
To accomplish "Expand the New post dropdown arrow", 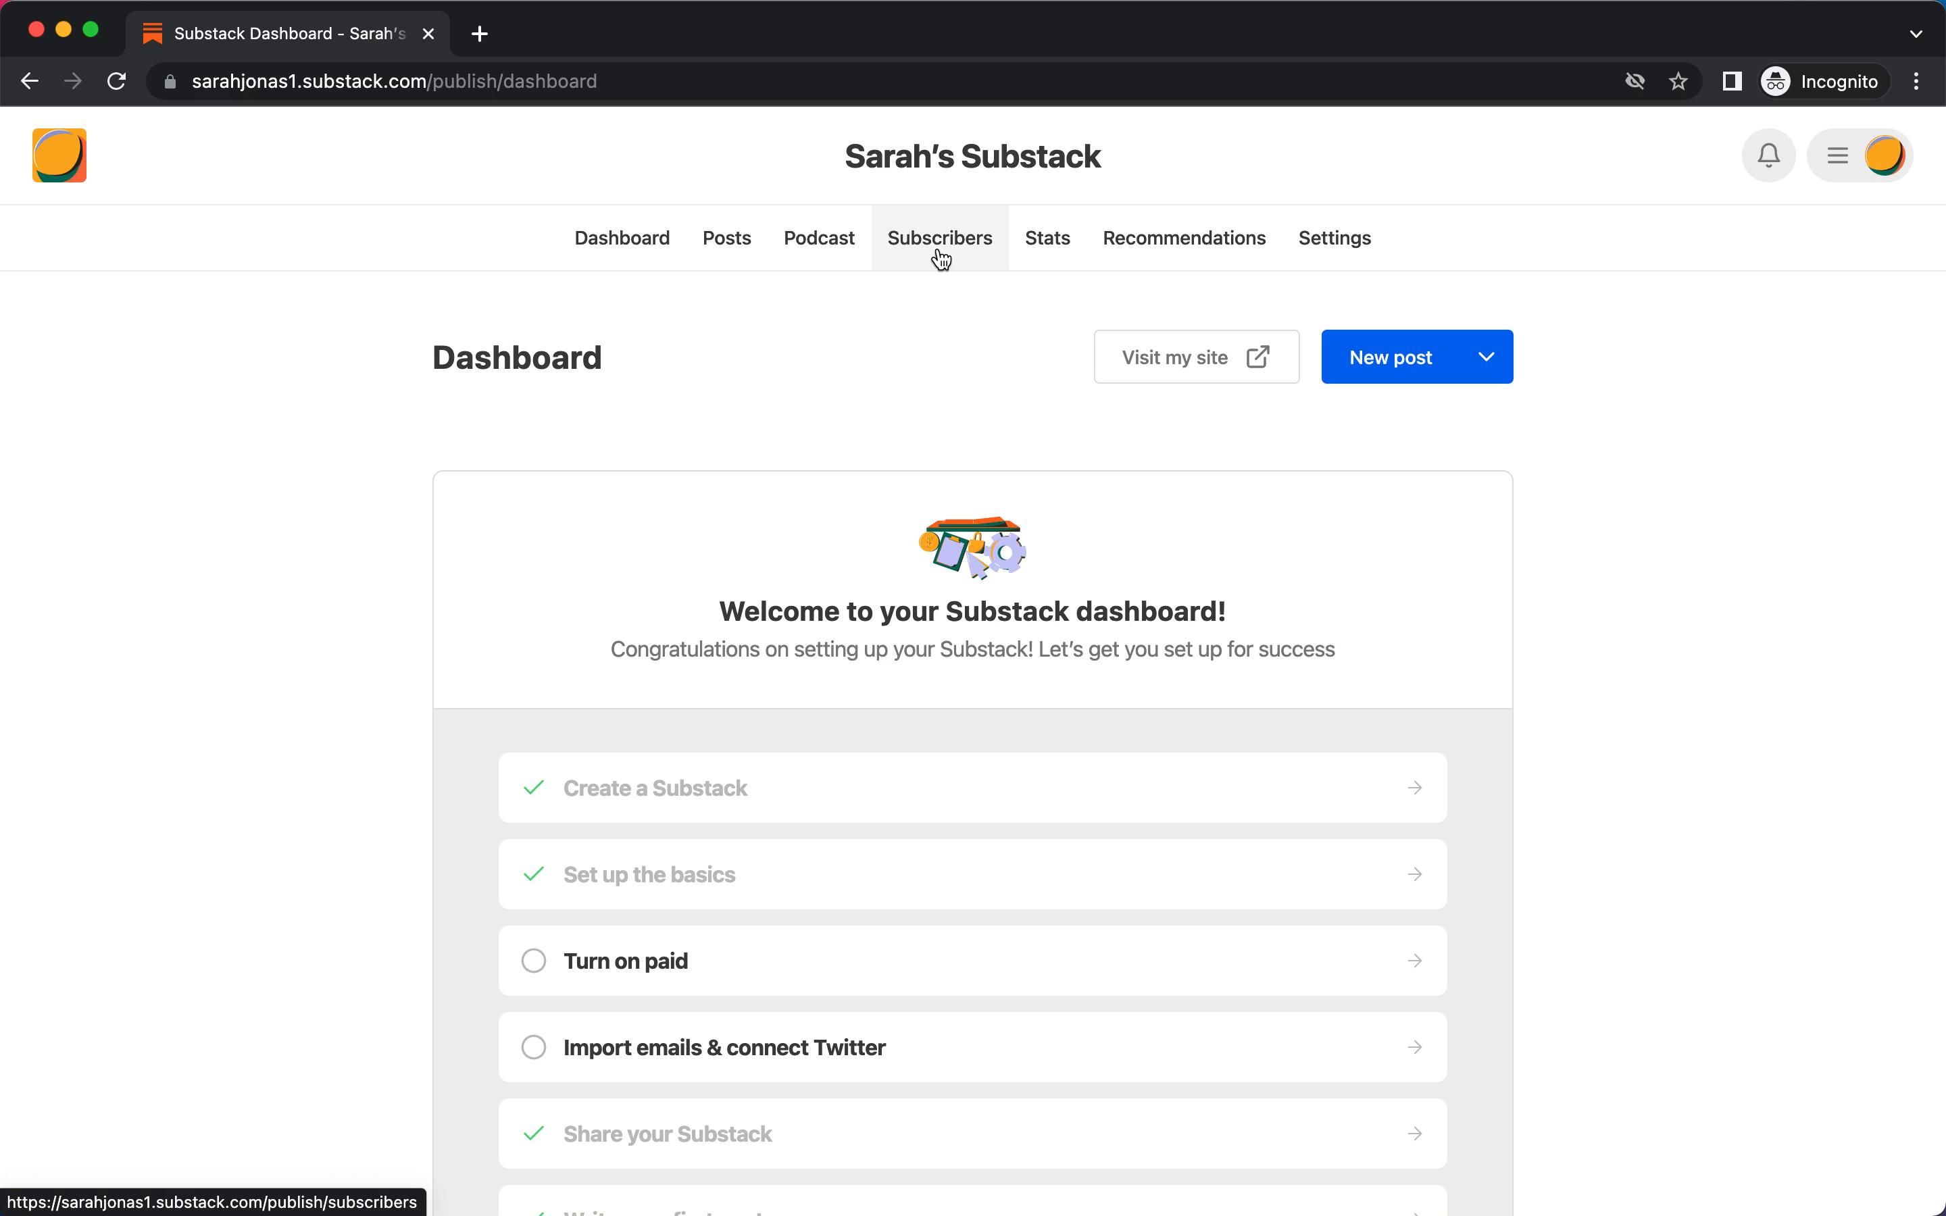I will click(1485, 357).
